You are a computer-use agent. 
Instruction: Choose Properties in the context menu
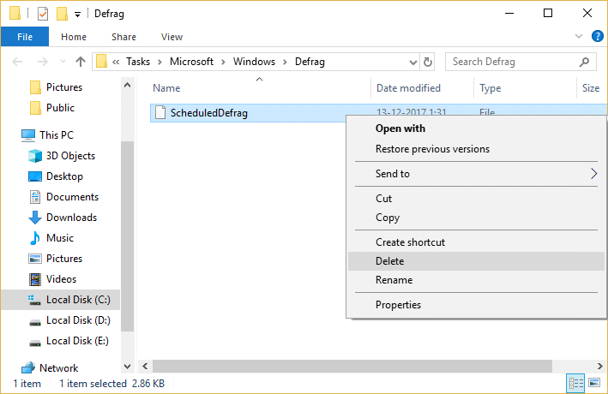(398, 305)
